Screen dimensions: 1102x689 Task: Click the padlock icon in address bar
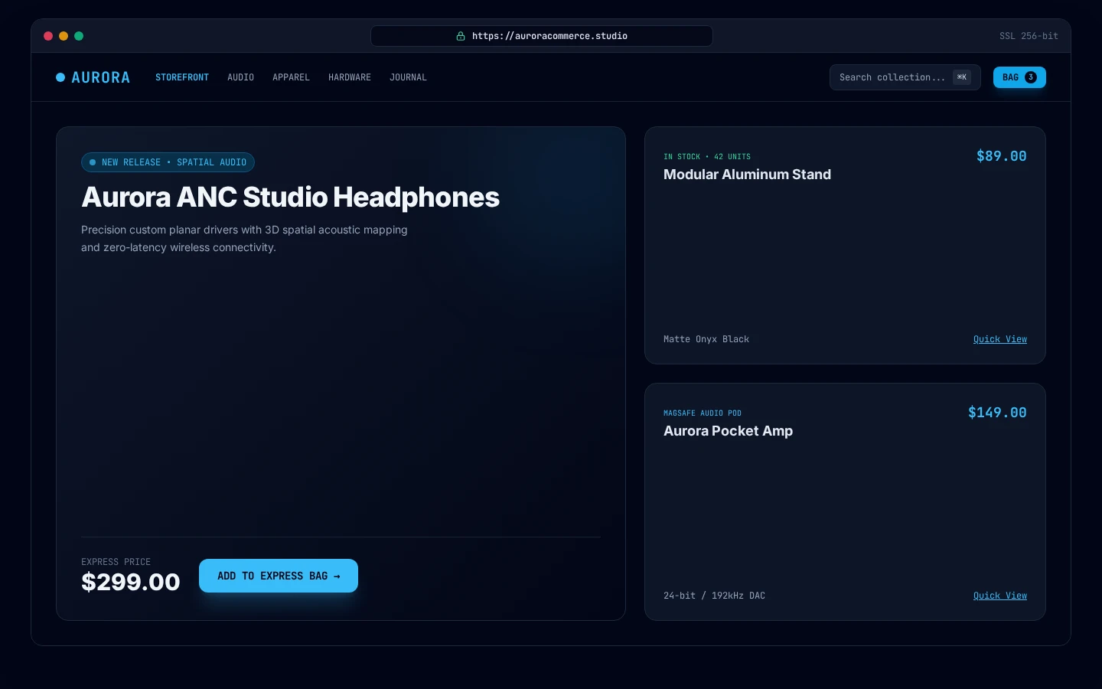point(461,36)
